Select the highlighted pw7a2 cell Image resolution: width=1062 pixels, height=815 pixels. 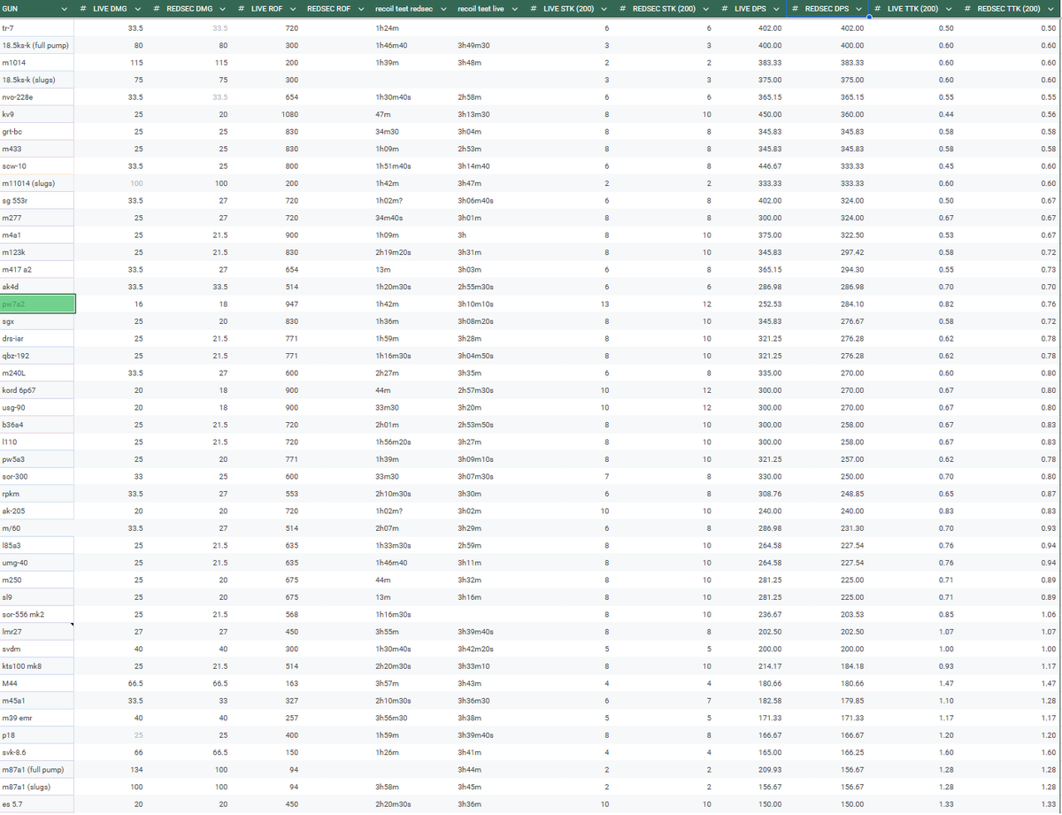click(x=37, y=304)
